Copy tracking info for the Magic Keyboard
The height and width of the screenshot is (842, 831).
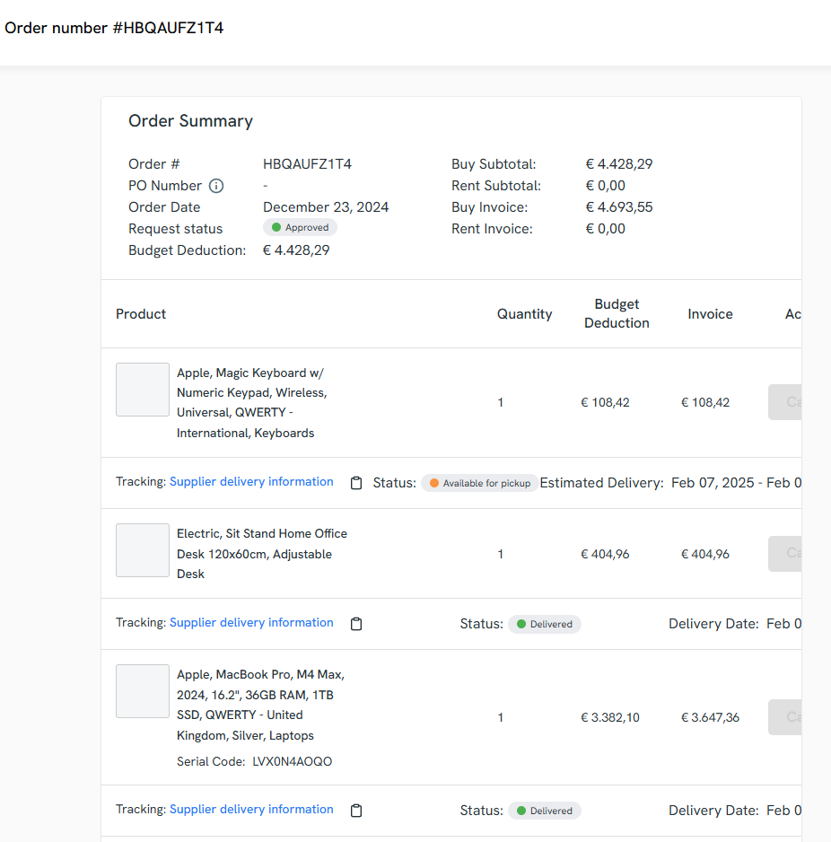pos(356,483)
